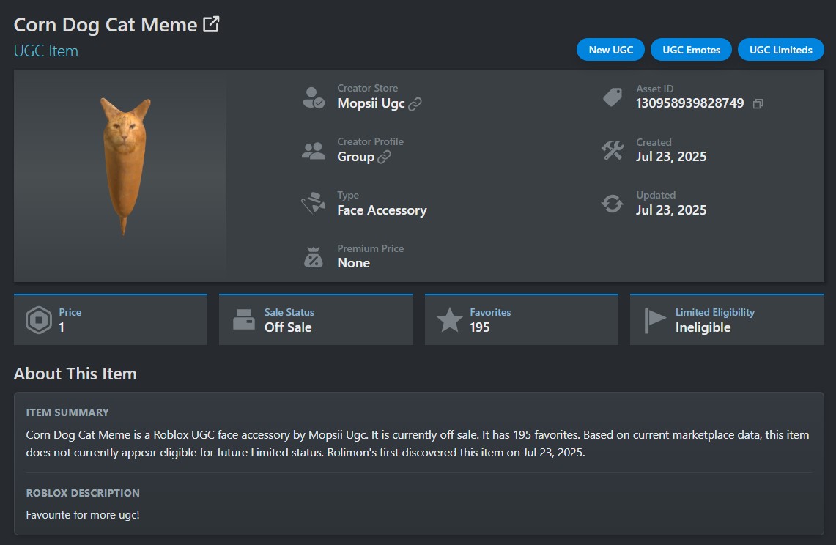Click the Favourite for more ugc! description
836x545 pixels.
pos(83,515)
